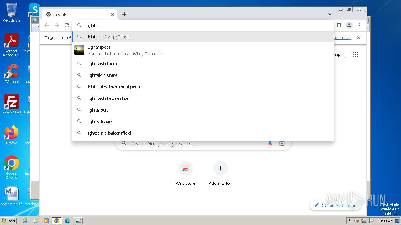Open the tab search dropdown arrow
Screen dimensions: 401x225
pos(330,14)
